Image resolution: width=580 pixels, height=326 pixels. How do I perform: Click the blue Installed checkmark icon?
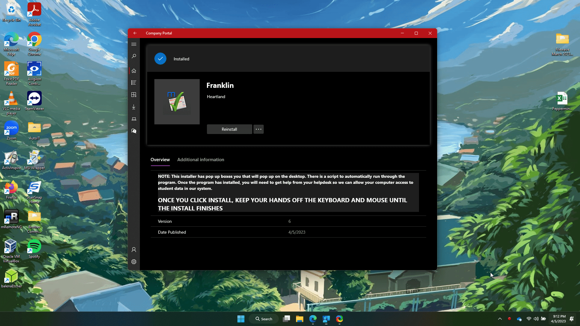[x=160, y=59]
